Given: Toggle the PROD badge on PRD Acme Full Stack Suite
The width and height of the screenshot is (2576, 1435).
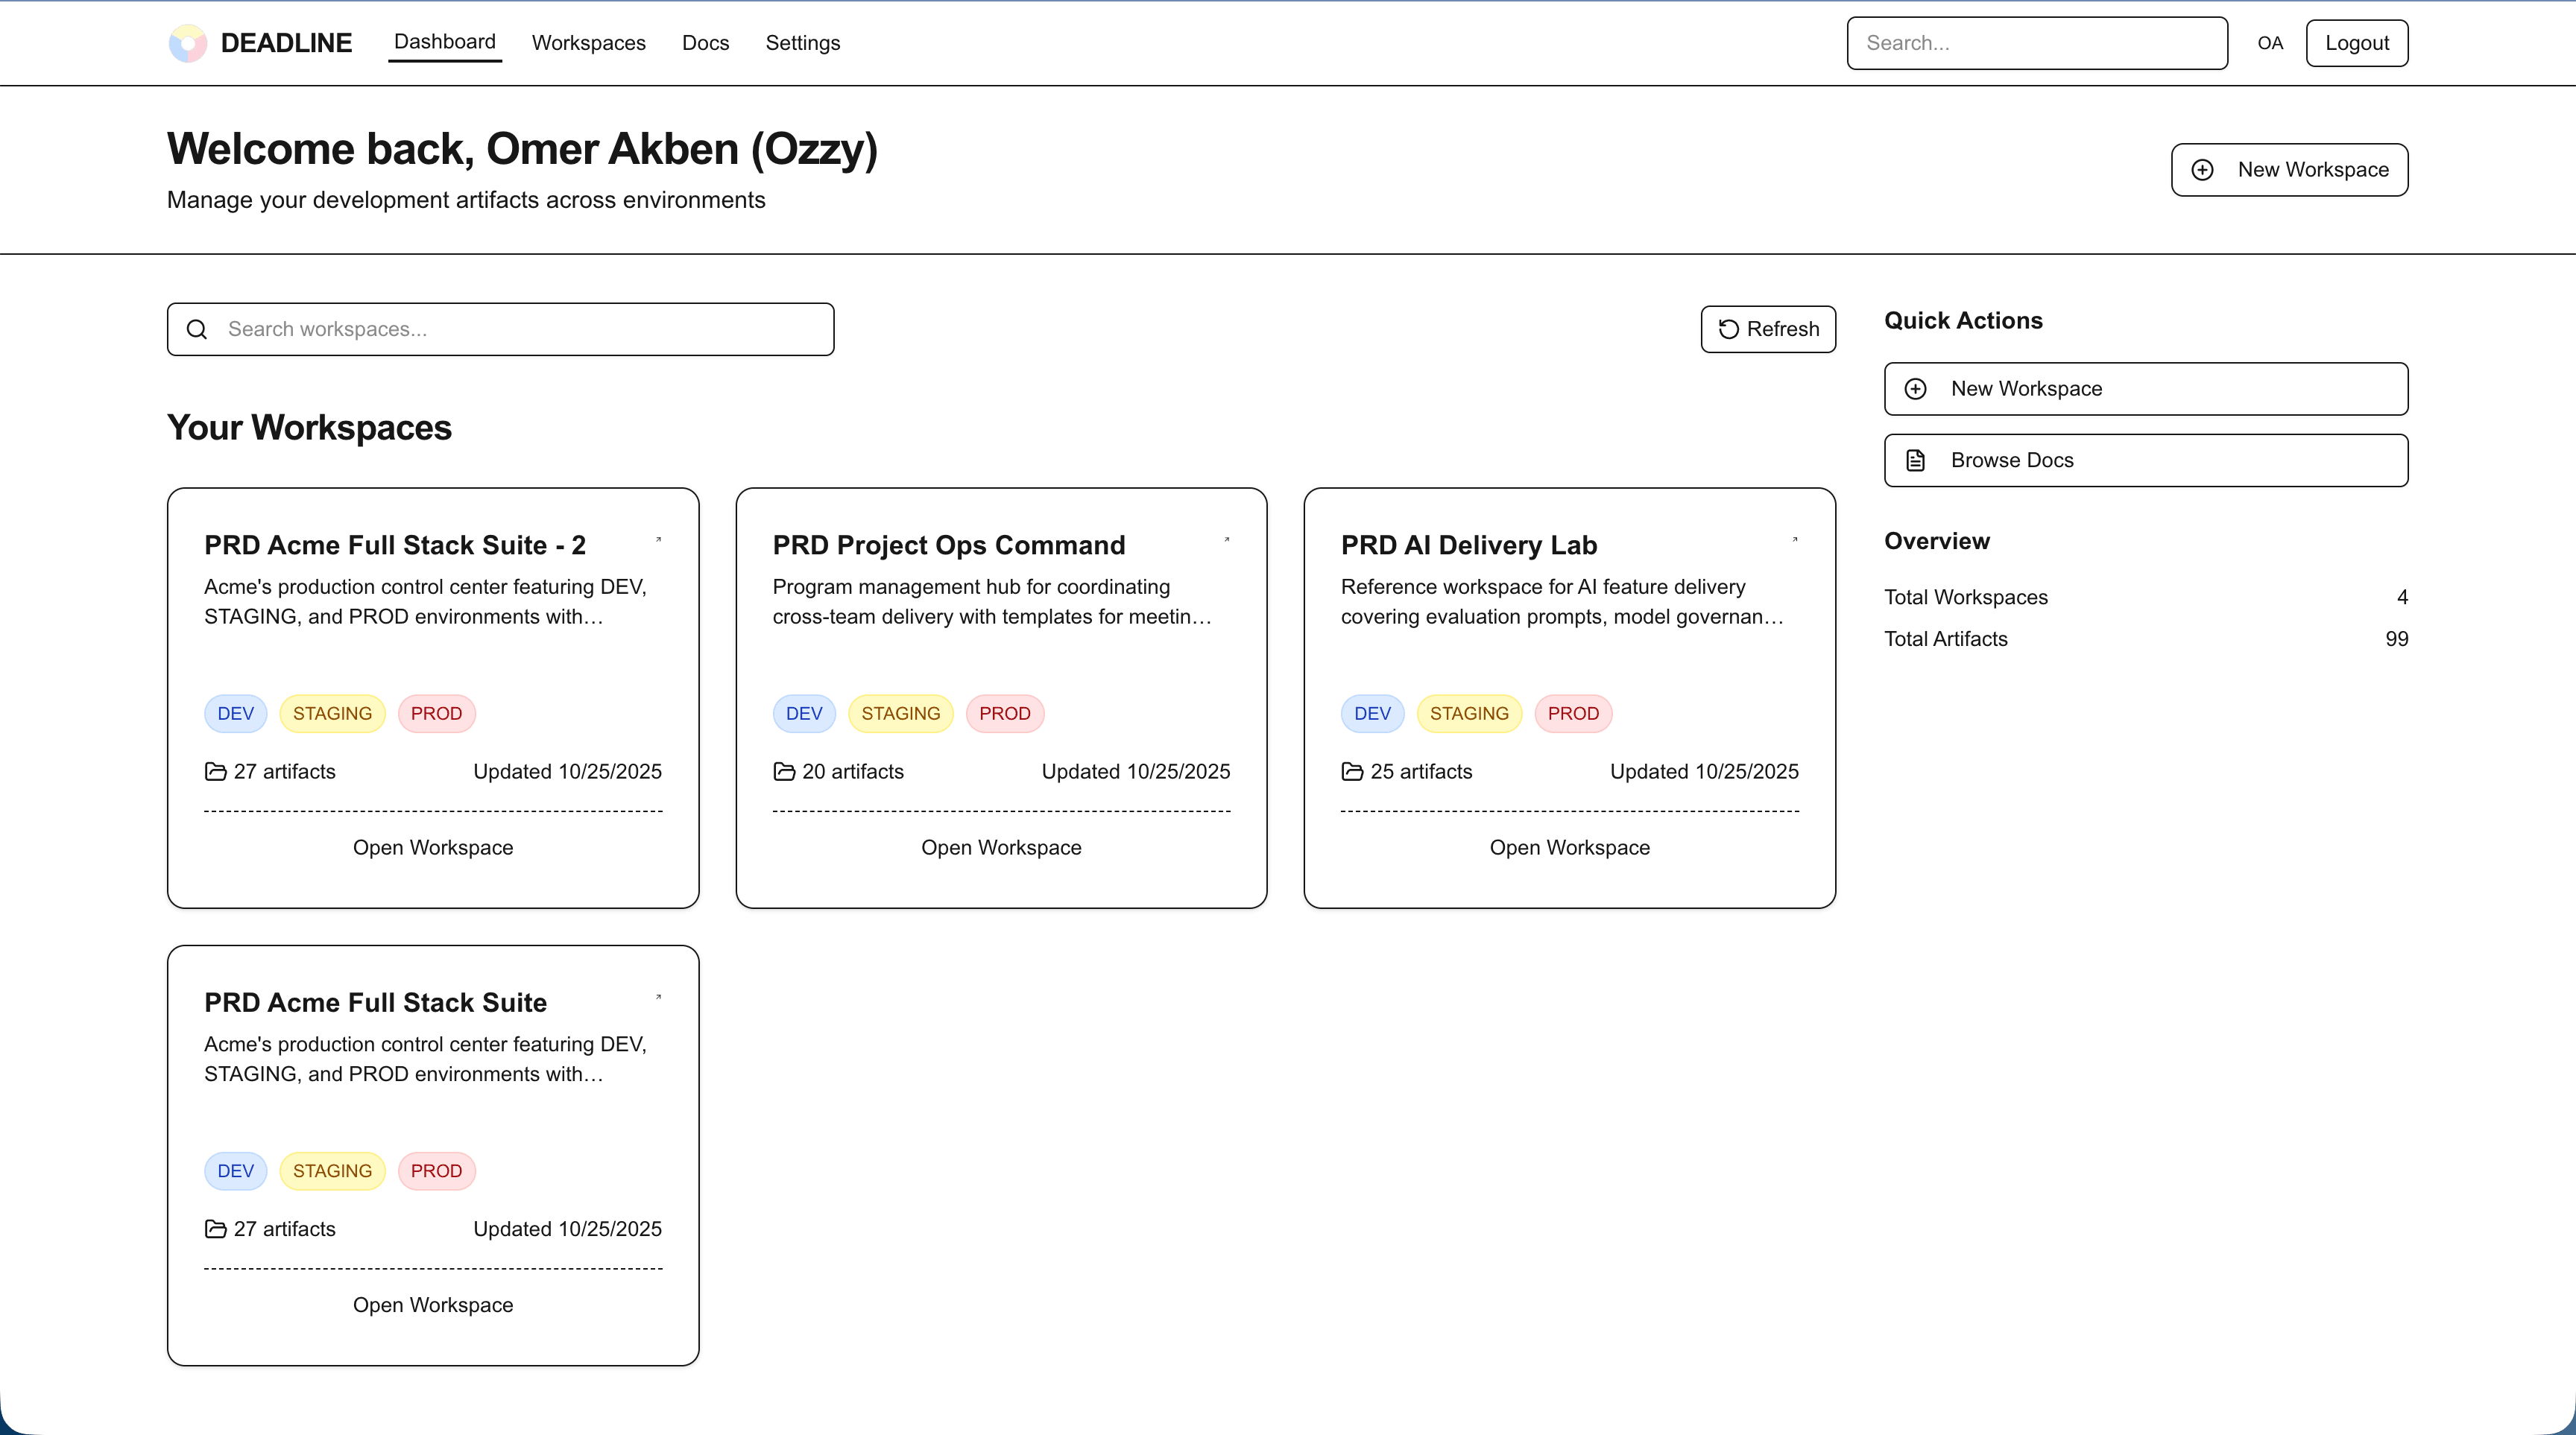Looking at the screenshot, I should (437, 1171).
